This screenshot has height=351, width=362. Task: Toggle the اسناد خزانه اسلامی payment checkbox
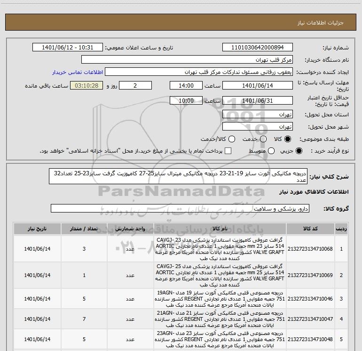pos(228,151)
